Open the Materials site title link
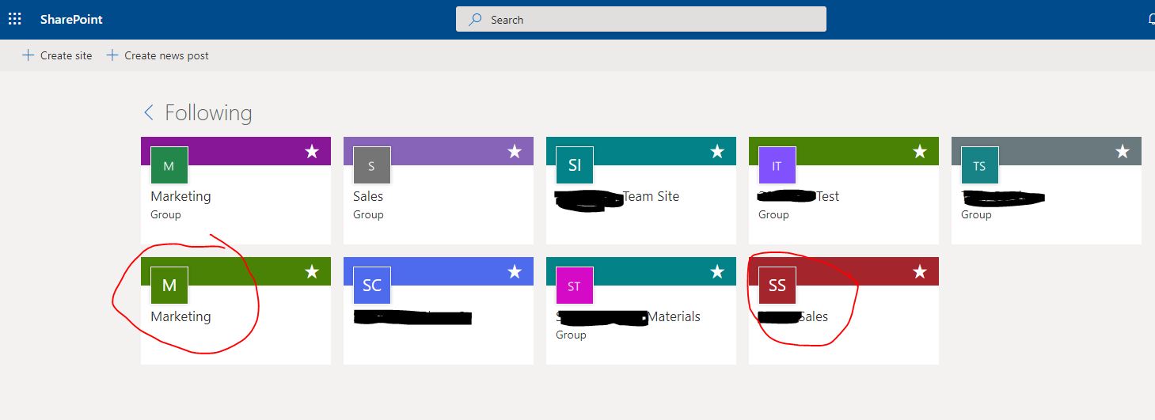The height and width of the screenshot is (420, 1155). pos(628,316)
